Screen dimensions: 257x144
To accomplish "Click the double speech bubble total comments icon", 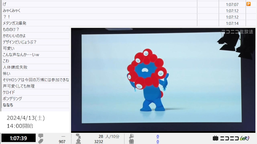I will pyautogui.click(x=41, y=141).
